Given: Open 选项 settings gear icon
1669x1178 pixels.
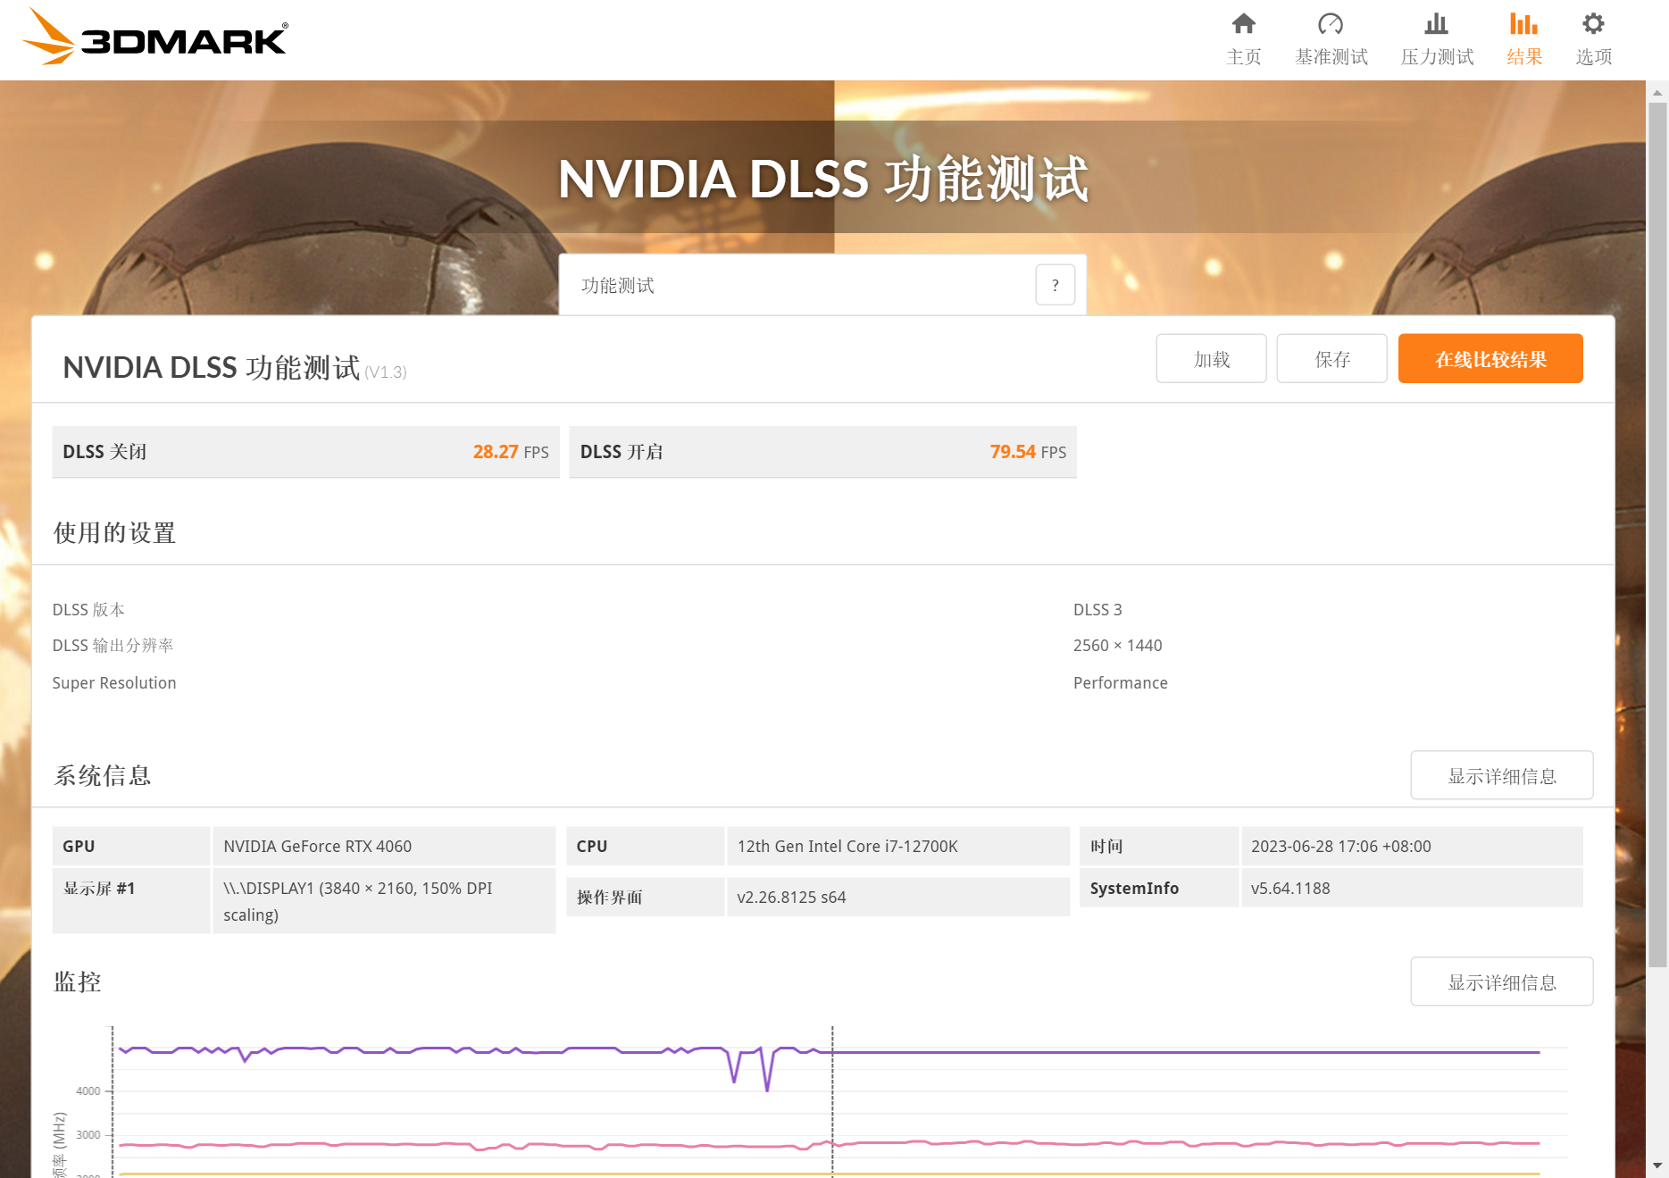Looking at the screenshot, I should pyautogui.click(x=1593, y=23).
